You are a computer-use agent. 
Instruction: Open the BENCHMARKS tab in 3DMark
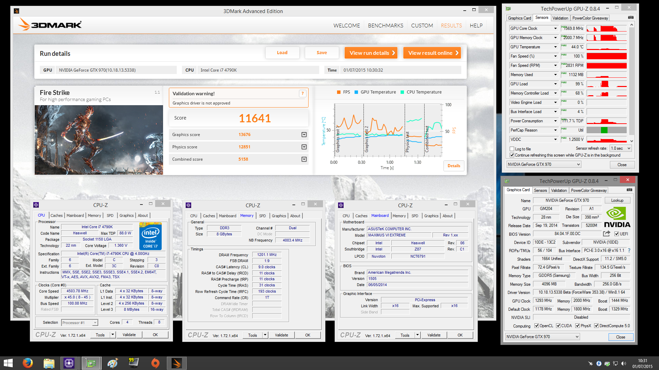click(x=385, y=26)
